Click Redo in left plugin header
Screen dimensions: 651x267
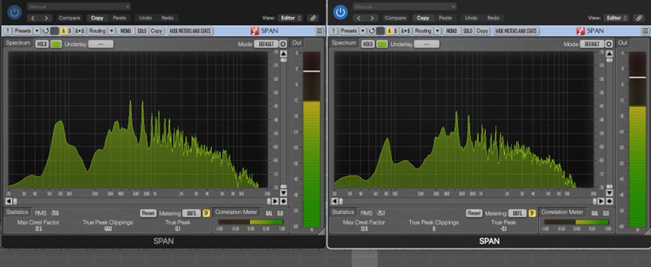(x=167, y=18)
